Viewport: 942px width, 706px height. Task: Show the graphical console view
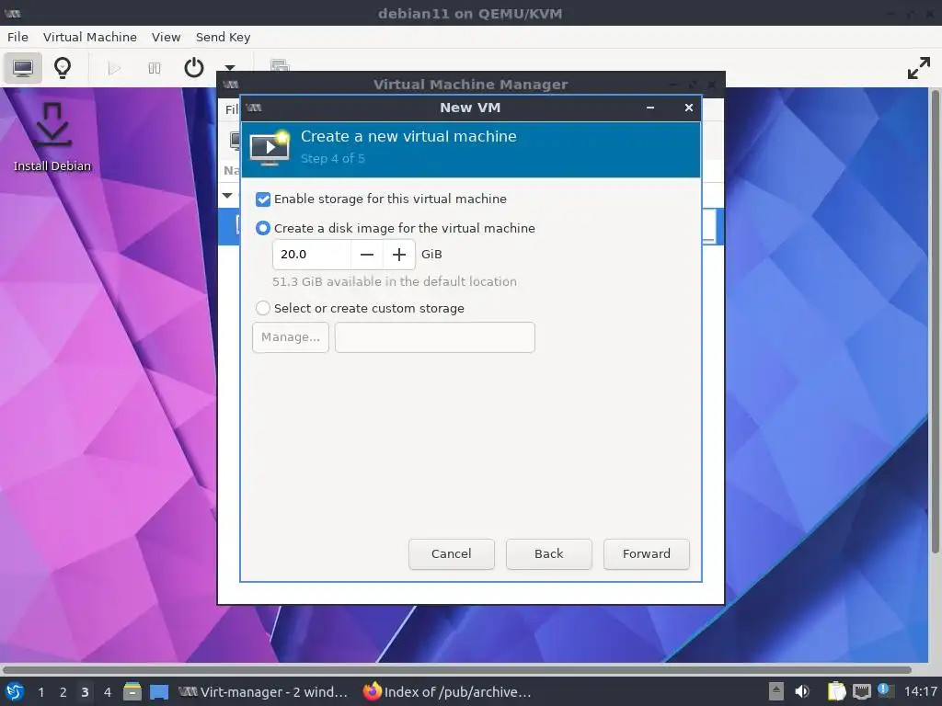pyautogui.click(x=23, y=68)
